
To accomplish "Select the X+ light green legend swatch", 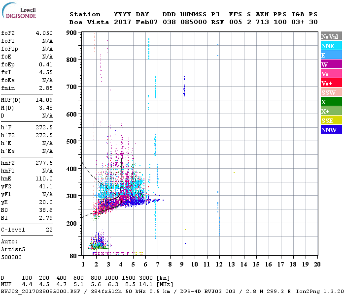I will [331, 111].
